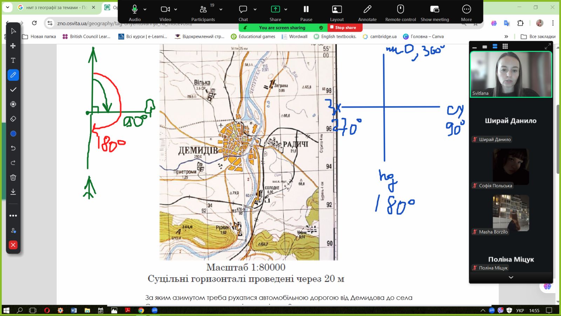
Task: Expand the Audio options arrow
Action: pyautogui.click(x=145, y=9)
